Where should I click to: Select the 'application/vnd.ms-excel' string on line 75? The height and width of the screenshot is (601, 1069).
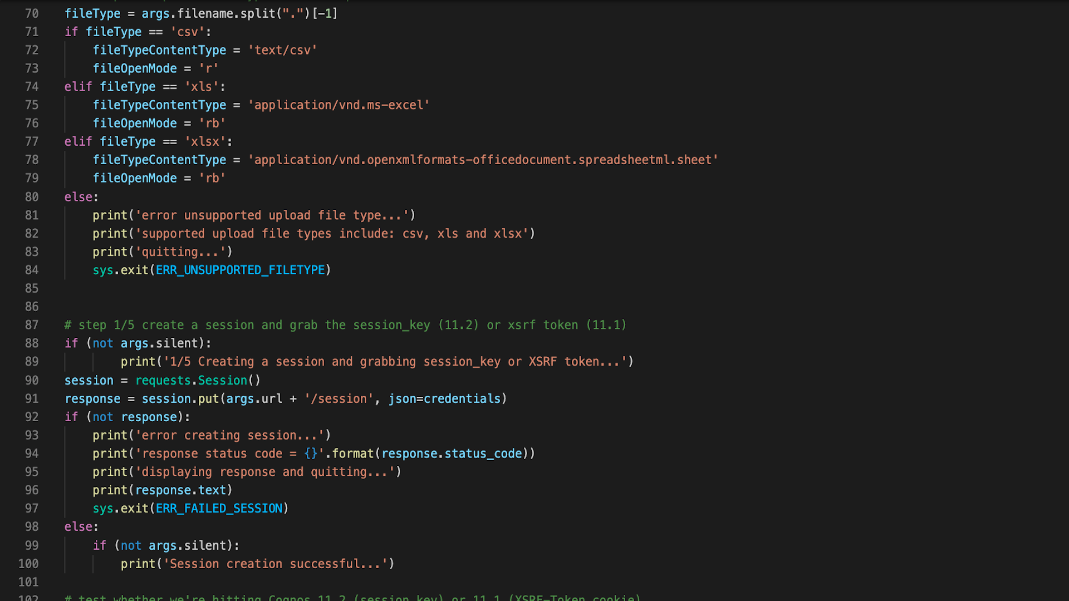tap(339, 105)
